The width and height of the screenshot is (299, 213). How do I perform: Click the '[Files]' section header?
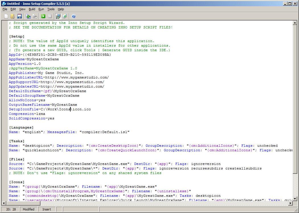[x=17, y=160]
